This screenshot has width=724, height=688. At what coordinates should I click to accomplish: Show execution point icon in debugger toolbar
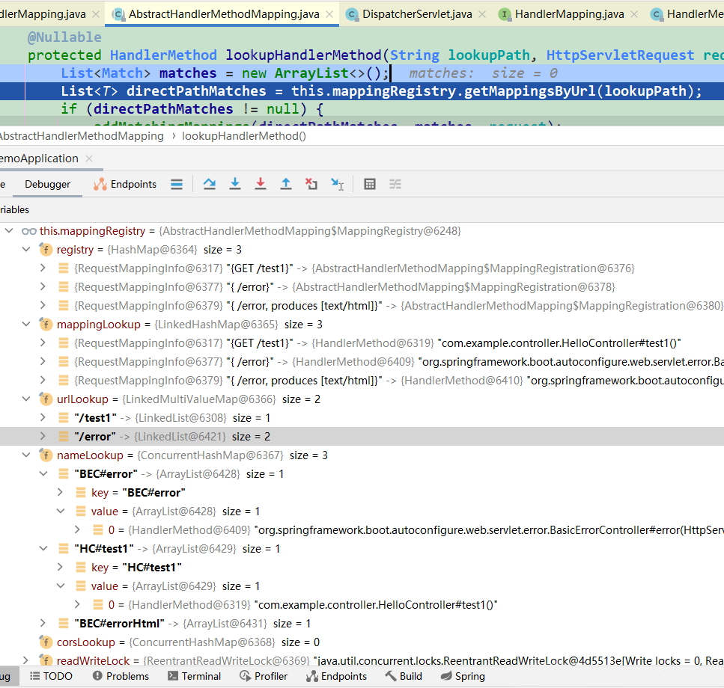tap(177, 184)
